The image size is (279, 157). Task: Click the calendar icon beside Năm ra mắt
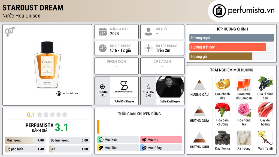[x=103, y=32]
